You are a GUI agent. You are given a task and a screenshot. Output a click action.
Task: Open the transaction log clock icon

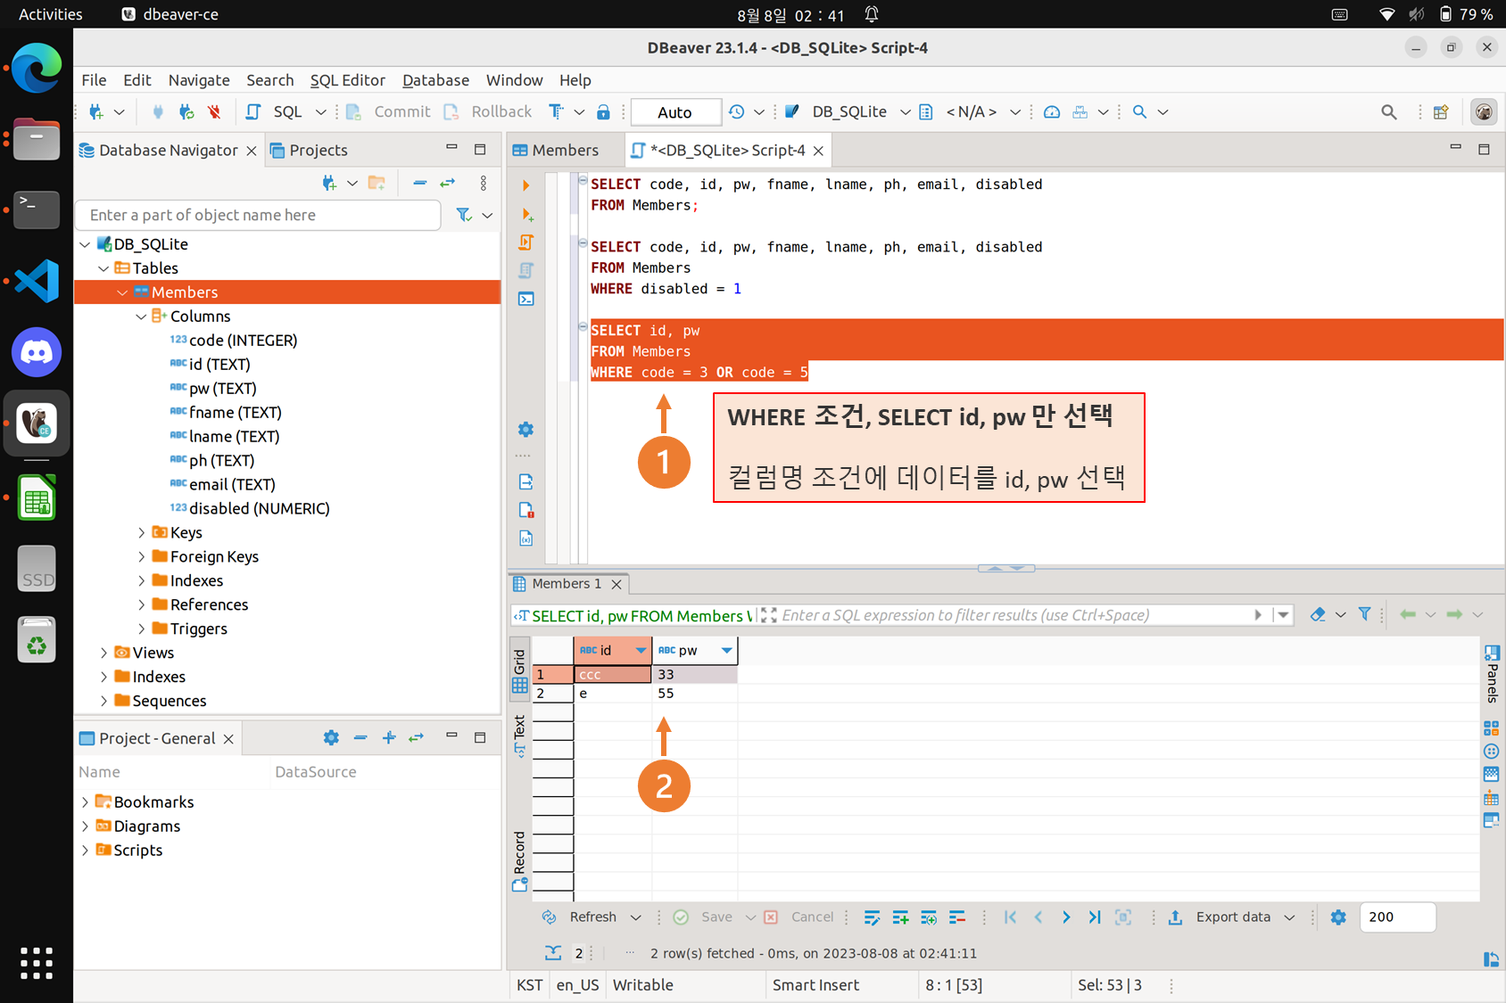coord(736,111)
